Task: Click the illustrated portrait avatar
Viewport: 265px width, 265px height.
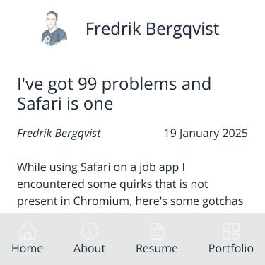Action: click(54, 28)
